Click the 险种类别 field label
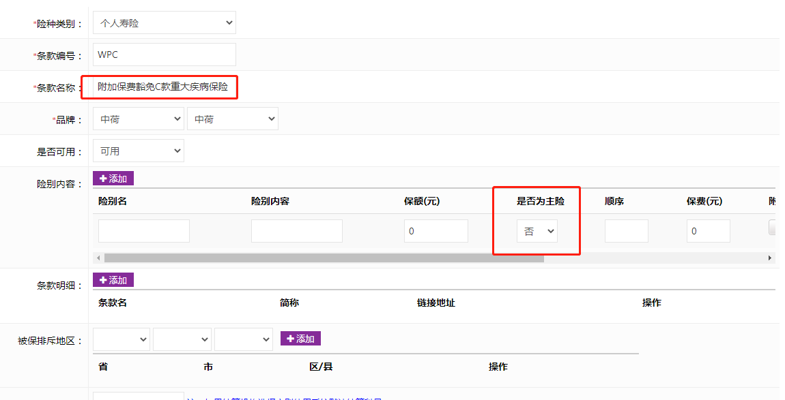The image size is (785, 400). click(58, 24)
